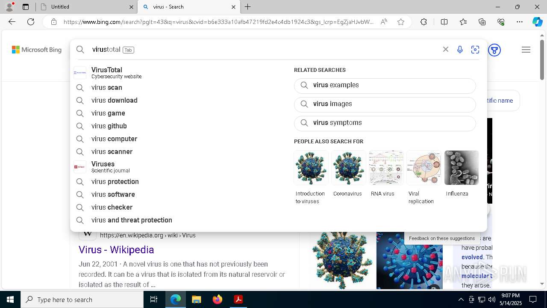The image size is (547, 308).
Task: Open the browser profile icon
Action: 9,7
